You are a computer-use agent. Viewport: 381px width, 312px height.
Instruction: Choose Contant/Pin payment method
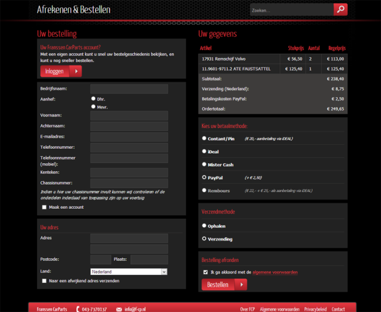(x=204, y=138)
